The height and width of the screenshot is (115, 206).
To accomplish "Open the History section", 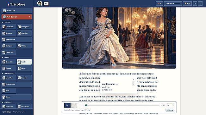I will point(24,68).
